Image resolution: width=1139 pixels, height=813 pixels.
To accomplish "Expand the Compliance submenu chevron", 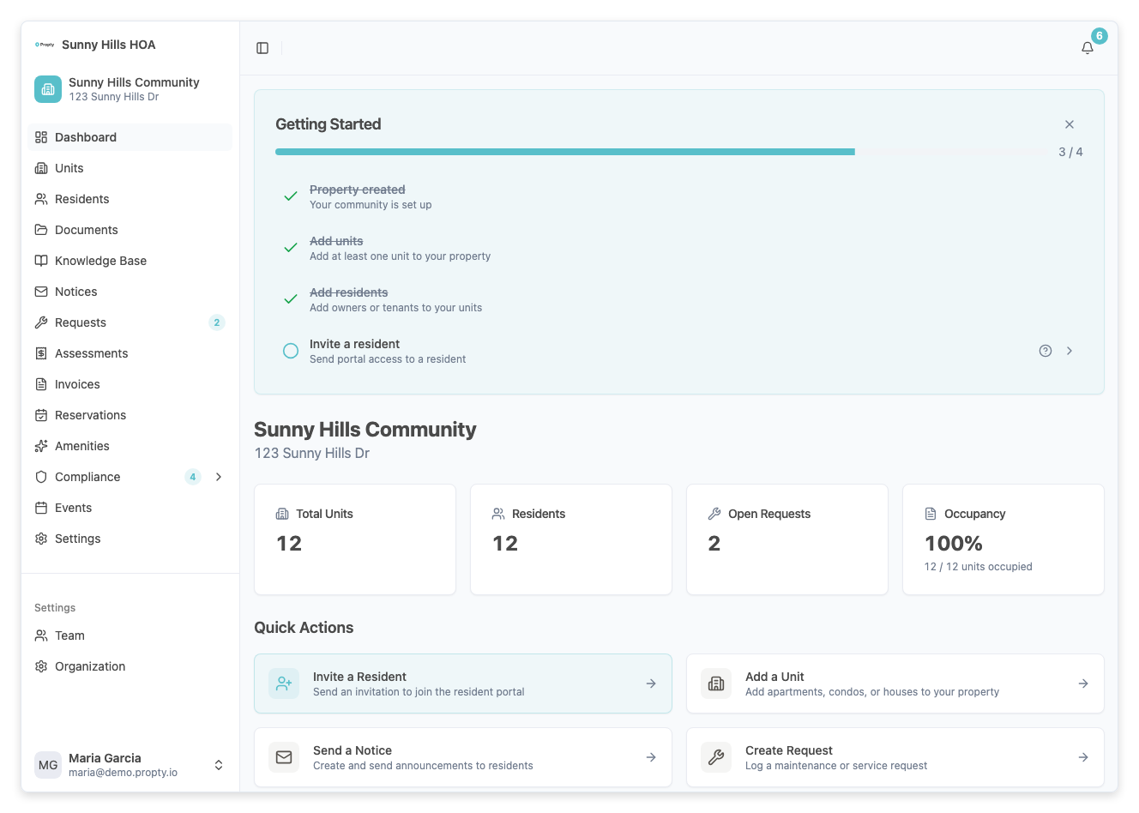I will click(219, 477).
